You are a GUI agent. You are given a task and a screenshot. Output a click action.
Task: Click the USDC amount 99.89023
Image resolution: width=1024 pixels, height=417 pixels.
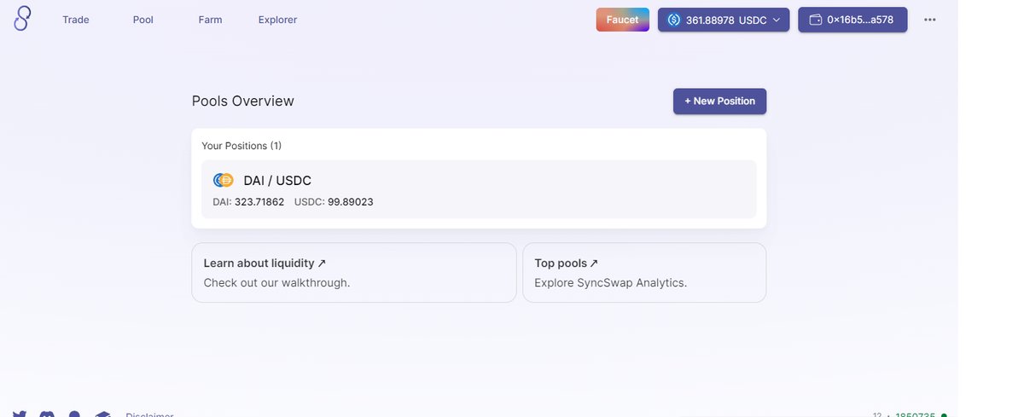[x=351, y=202]
